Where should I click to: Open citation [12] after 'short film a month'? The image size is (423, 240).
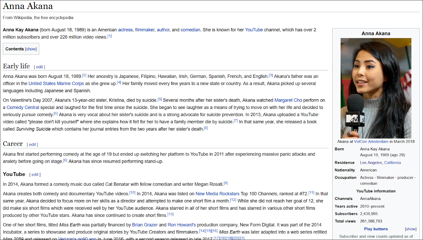233,200
